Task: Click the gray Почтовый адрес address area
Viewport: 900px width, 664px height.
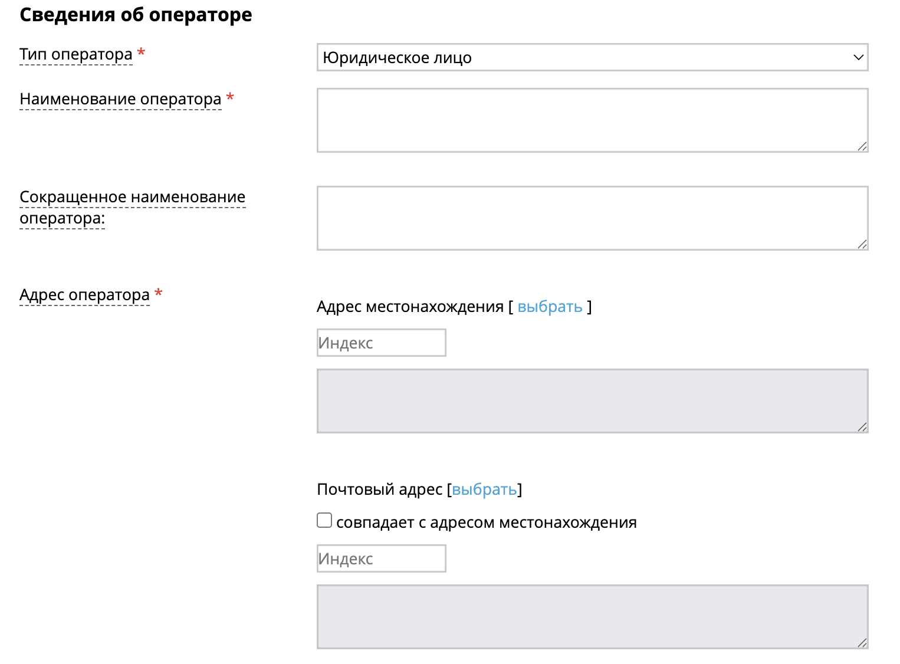Action: [x=592, y=617]
